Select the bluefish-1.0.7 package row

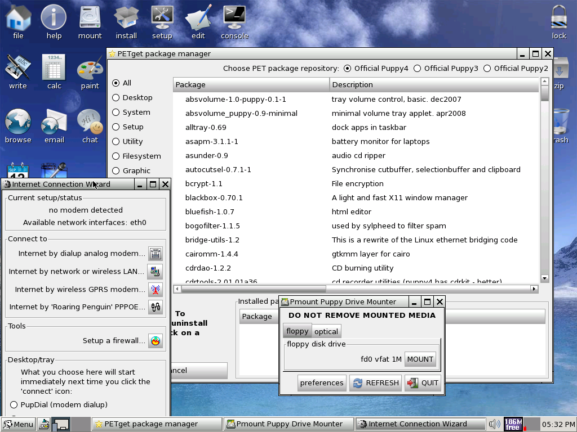point(356,212)
